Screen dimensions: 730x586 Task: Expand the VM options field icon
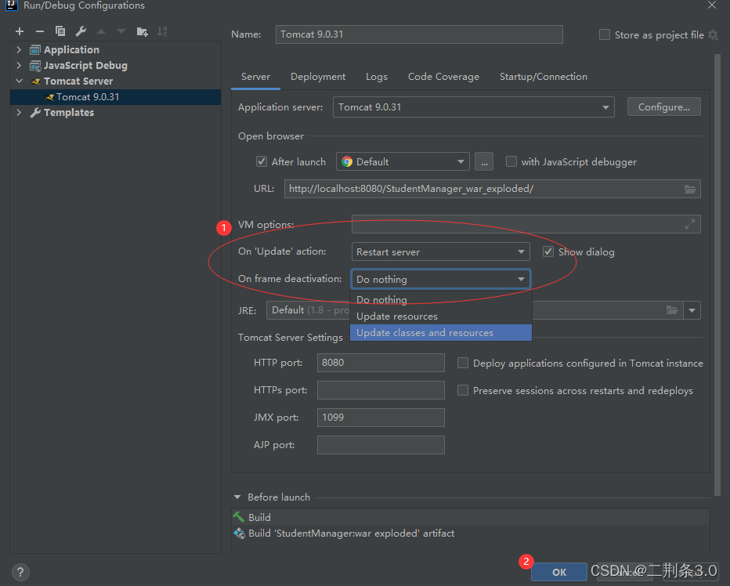tap(690, 225)
